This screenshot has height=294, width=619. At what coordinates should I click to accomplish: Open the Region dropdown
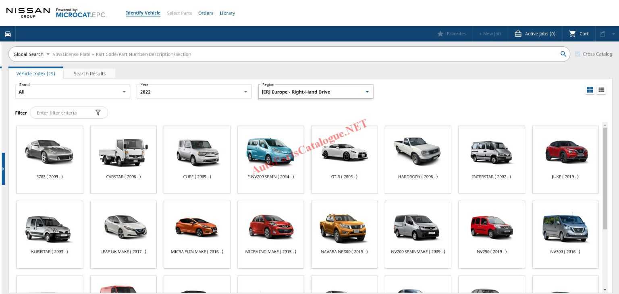[x=316, y=92]
